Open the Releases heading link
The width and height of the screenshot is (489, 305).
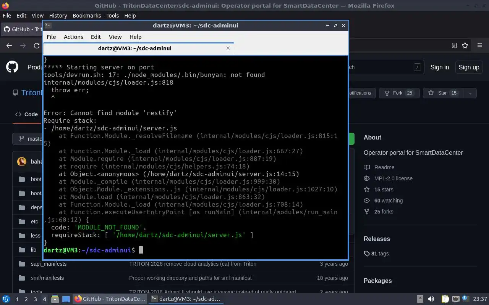click(377, 239)
